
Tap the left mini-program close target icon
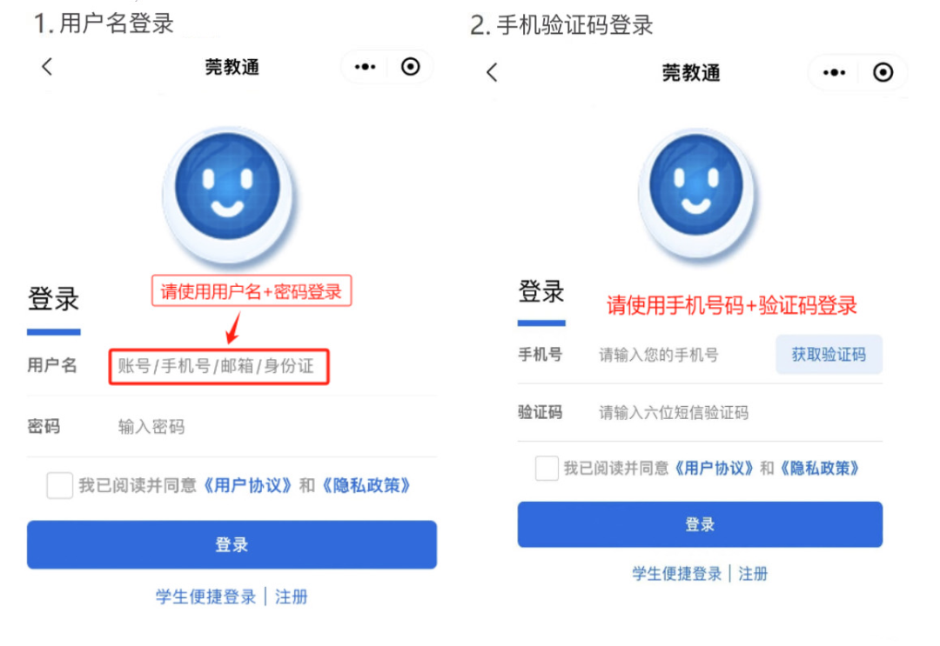click(411, 66)
